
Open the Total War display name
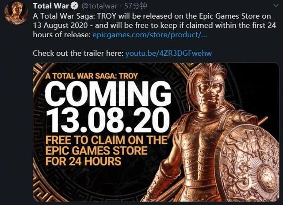tap(51, 6)
